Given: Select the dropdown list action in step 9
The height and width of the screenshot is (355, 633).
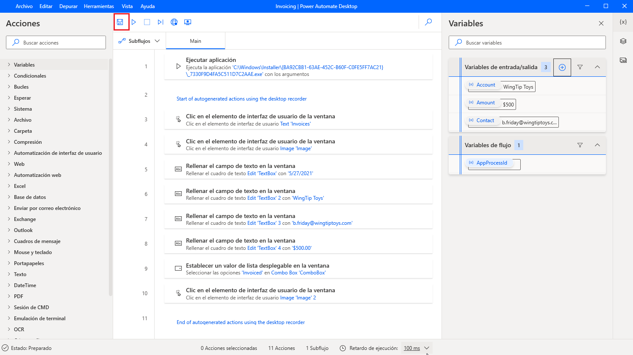Looking at the screenshot, I should [x=298, y=269].
